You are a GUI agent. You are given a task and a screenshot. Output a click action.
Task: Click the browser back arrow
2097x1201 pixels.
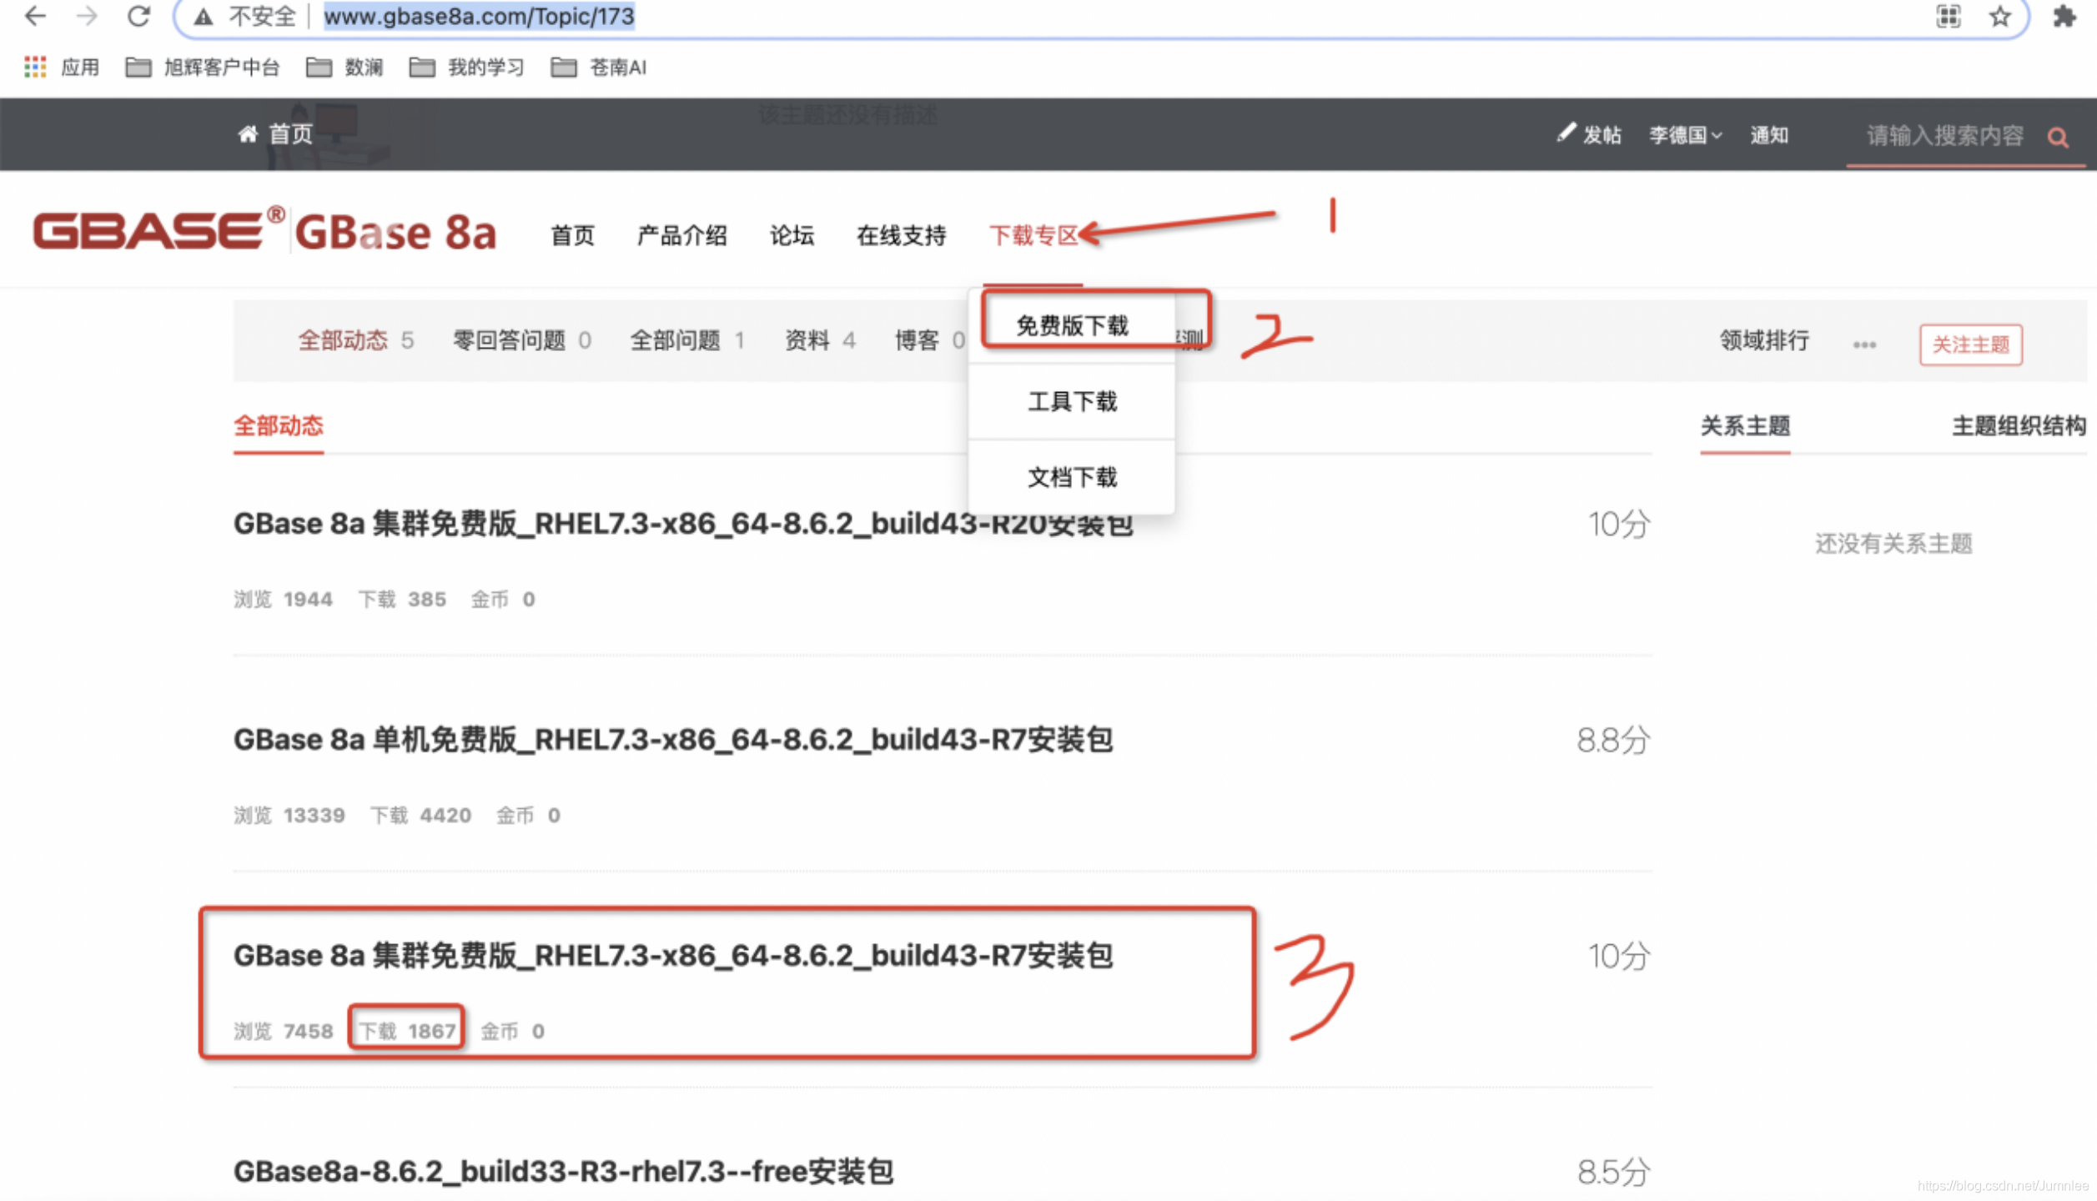point(33,17)
